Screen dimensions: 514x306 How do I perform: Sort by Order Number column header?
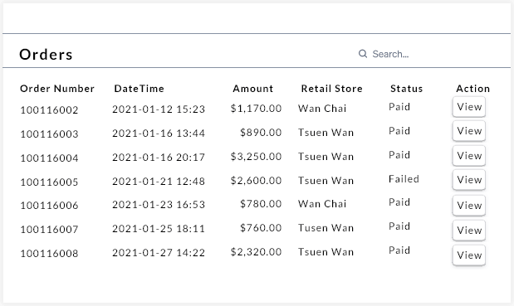click(57, 89)
